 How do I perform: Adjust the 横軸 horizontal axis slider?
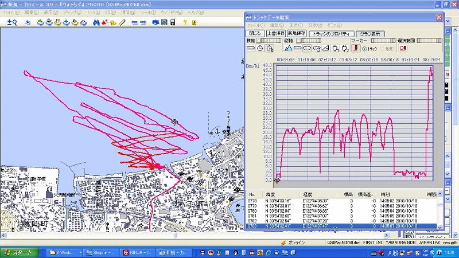(271, 41)
